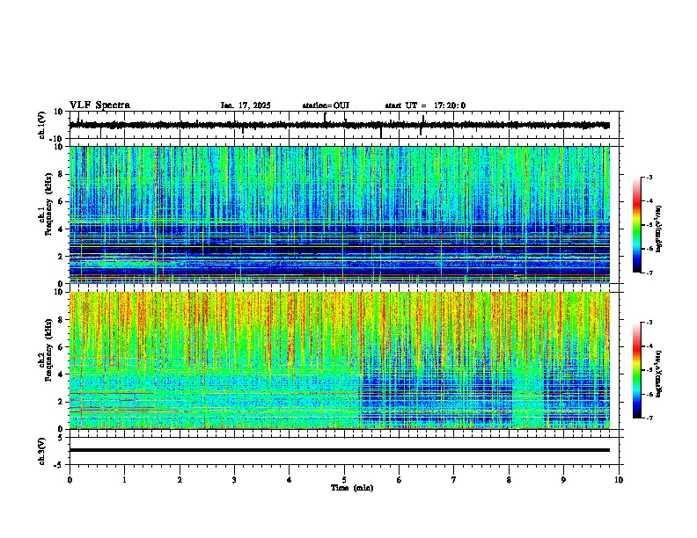Image resolution: width=697 pixels, height=538 pixels.
Task: Click the ch.1 spectrogram panel
Action: click(x=340, y=214)
